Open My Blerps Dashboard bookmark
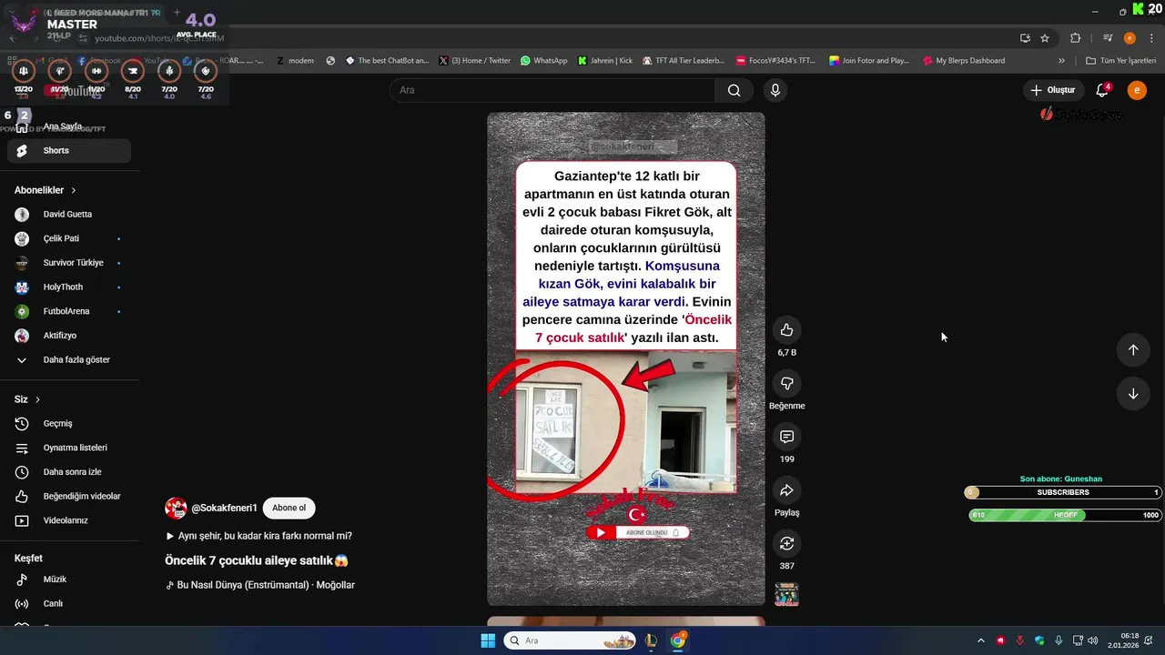1165x655 pixels. 963,61
